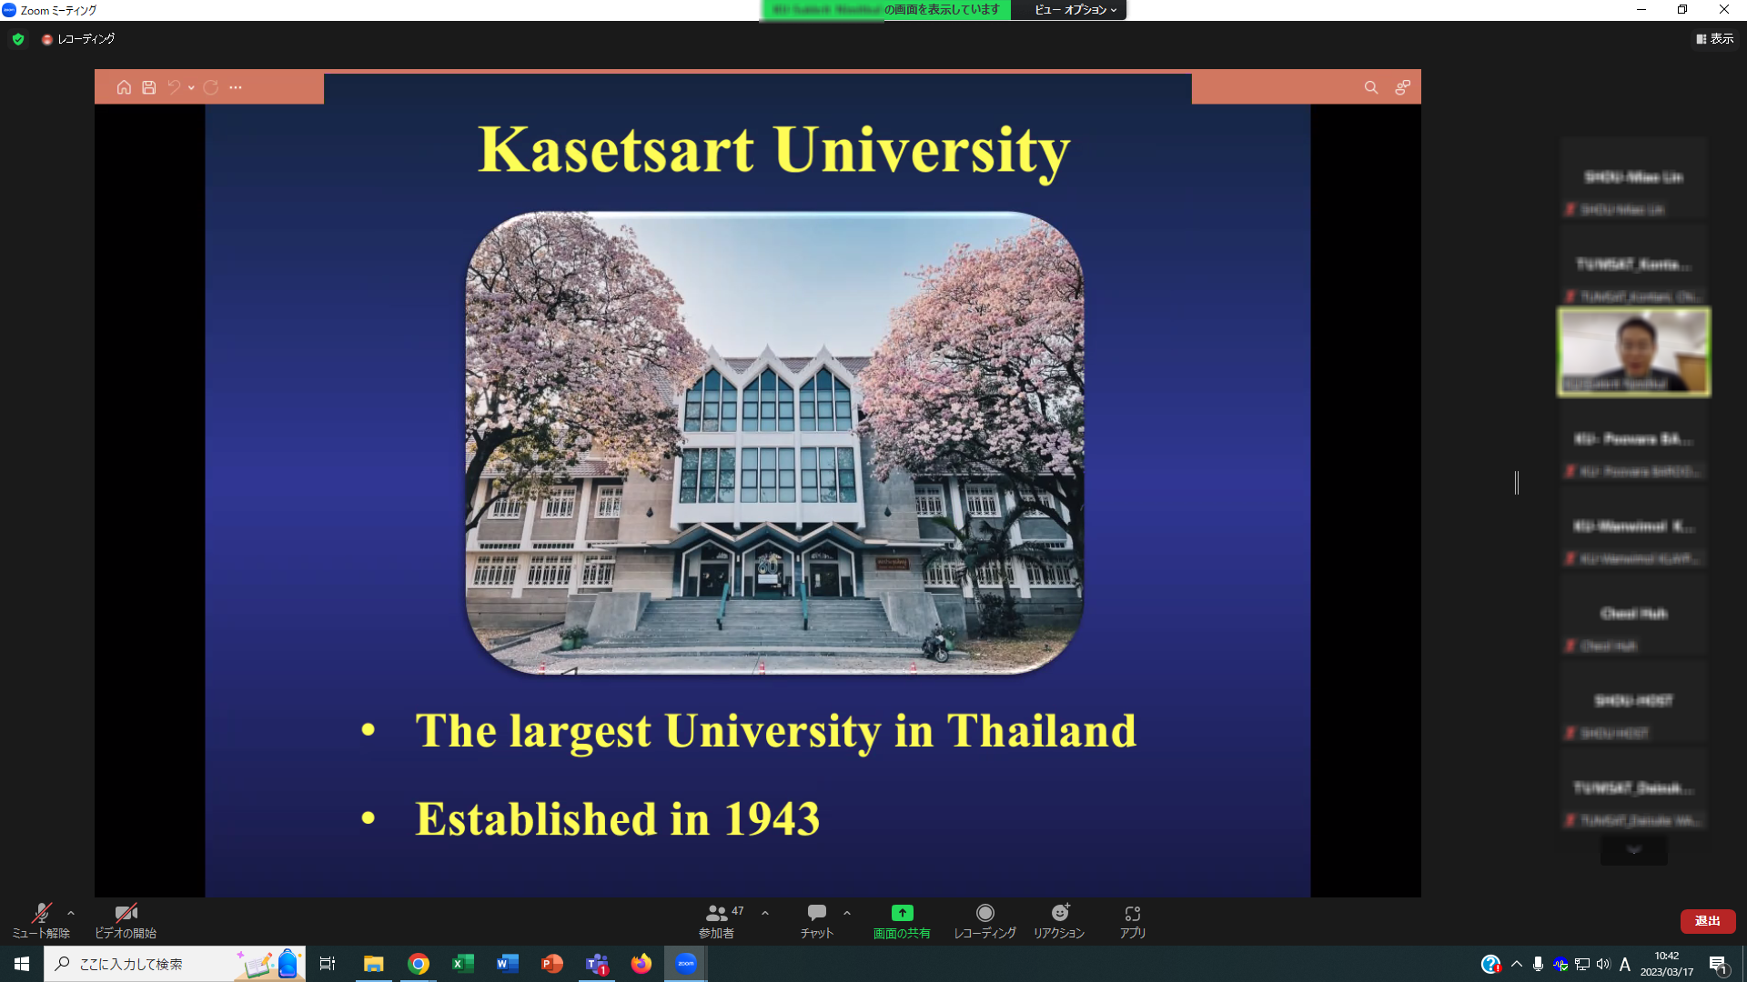This screenshot has width=1747, height=982.
Task: Expand the chat options arrow
Action: (x=847, y=913)
